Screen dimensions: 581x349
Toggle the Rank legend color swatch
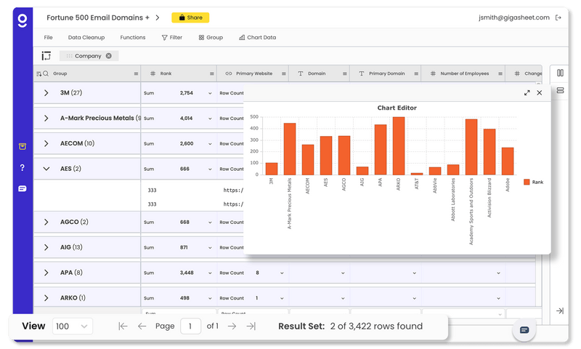point(527,182)
